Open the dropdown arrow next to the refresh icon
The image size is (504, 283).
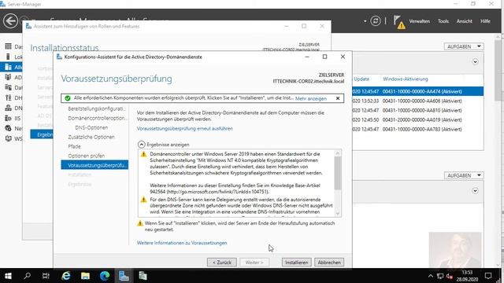tap(365, 21)
